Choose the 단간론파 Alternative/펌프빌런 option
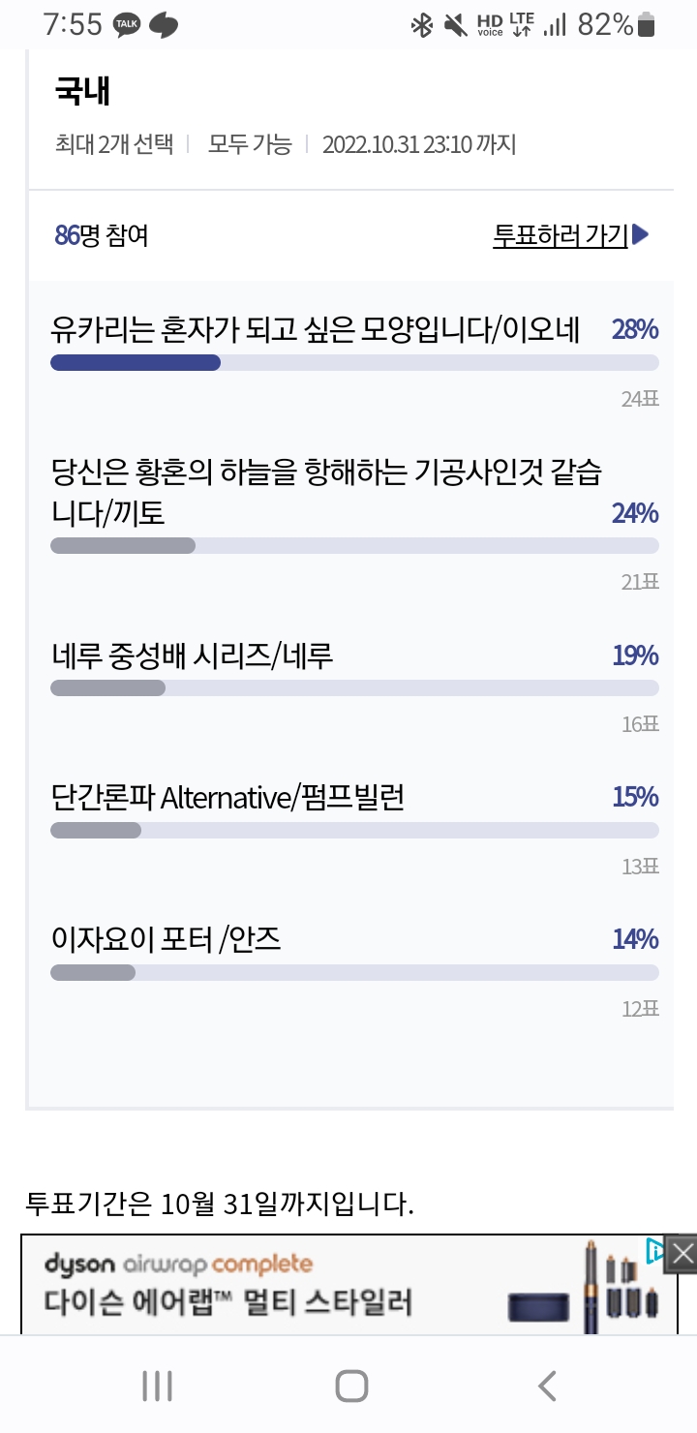697x1433 pixels. coord(227,798)
